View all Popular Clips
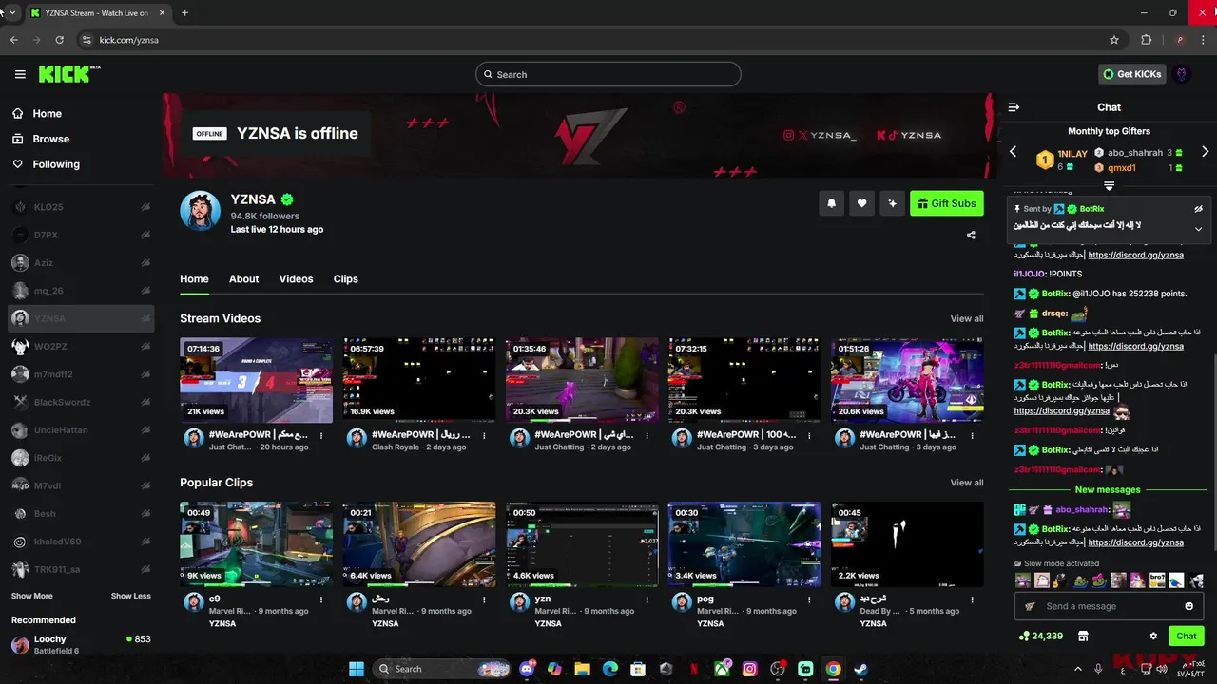This screenshot has height=684, width=1217. 967,483
